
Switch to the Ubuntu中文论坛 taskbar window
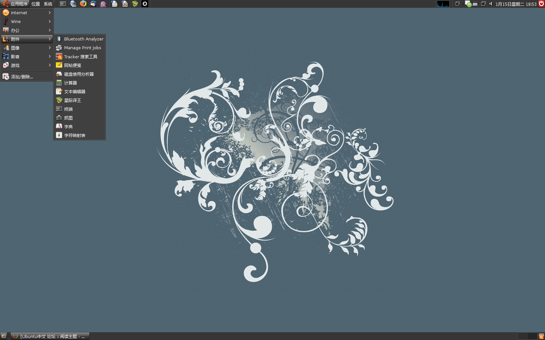tap(50, 336)
